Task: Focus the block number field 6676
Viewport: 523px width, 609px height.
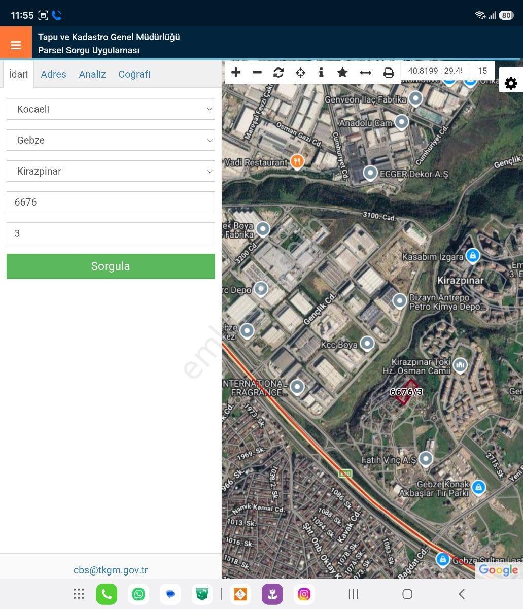Action: click(x=111, y=202)
